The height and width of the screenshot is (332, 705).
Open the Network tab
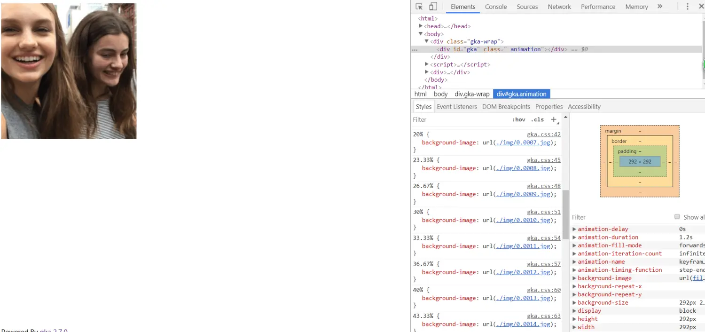tap(559, 7)
